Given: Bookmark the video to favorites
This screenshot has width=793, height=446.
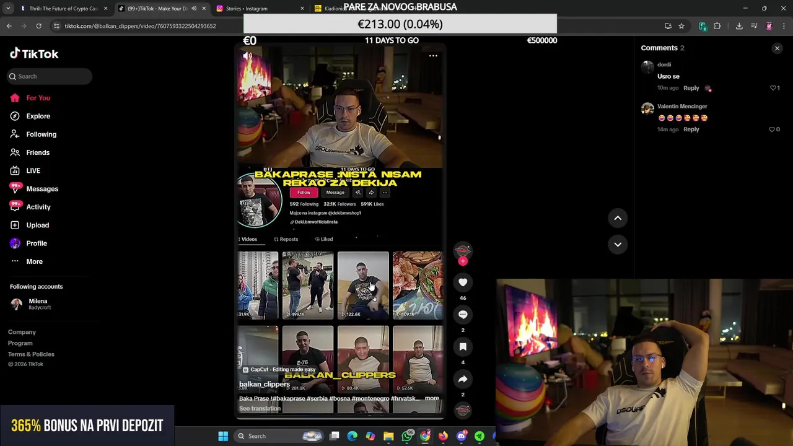Looking at the screenshot, I should [463, 347].
